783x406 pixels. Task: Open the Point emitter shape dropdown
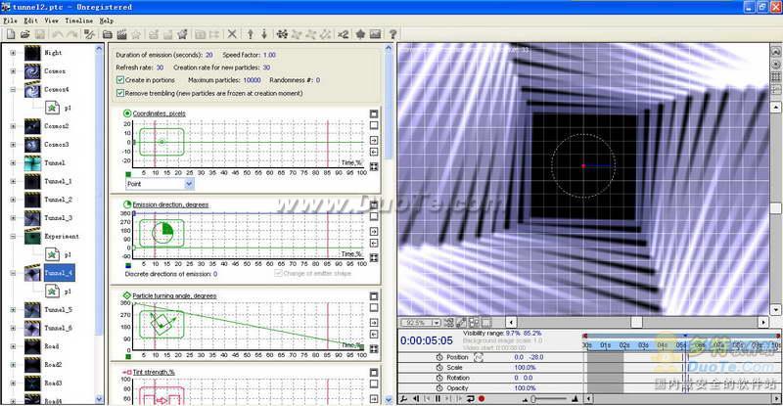pos(189,184)
